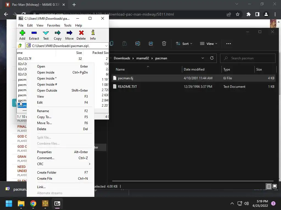The width and height of the screenshot is (281, 210).
Task: Choose Create Folder from context menu
Action: [61, 173]
